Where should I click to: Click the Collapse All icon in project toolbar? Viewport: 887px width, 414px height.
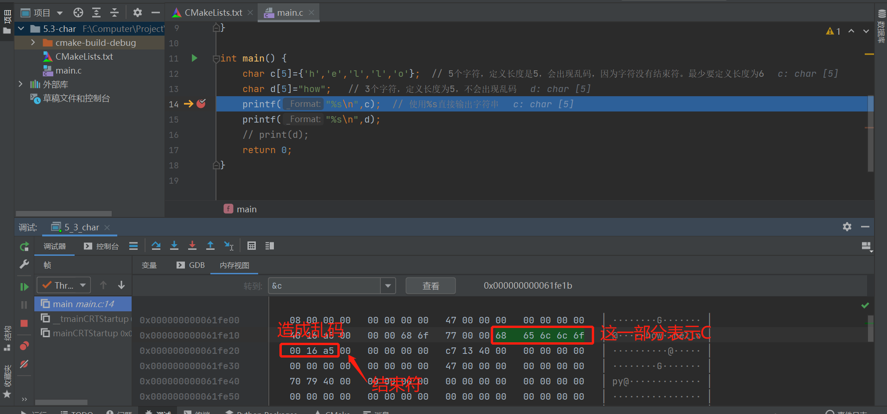tap(114, 12)
